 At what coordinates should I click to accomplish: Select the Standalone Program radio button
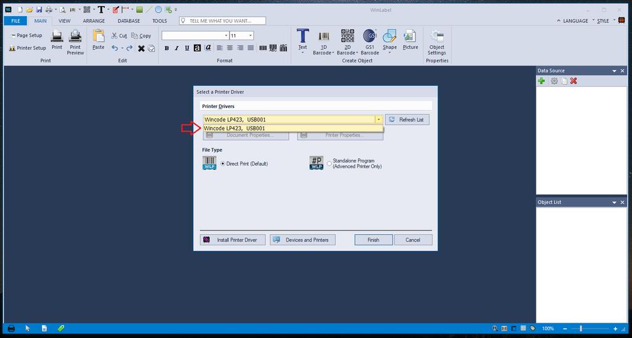coord(330,164)
